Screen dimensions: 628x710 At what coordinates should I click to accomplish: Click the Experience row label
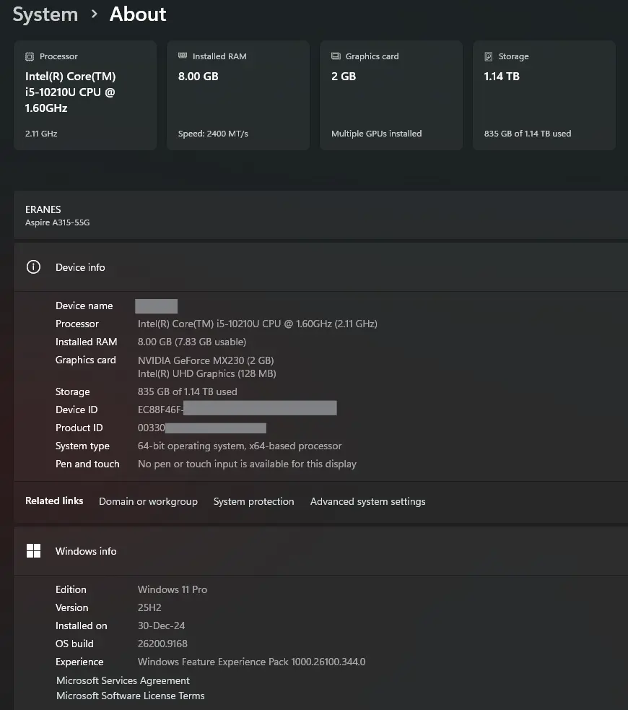(x=79, y=662)
